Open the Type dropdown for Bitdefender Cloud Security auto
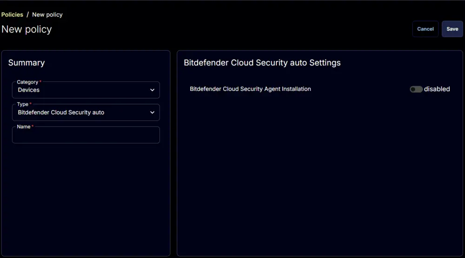 [x=86, y=112]
